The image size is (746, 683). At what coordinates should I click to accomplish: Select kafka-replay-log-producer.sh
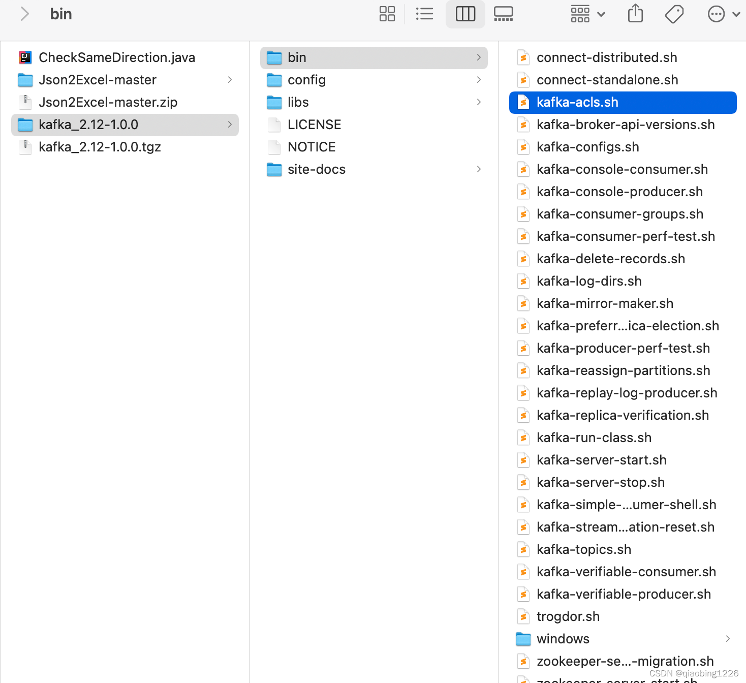click(x=623, y=393)
